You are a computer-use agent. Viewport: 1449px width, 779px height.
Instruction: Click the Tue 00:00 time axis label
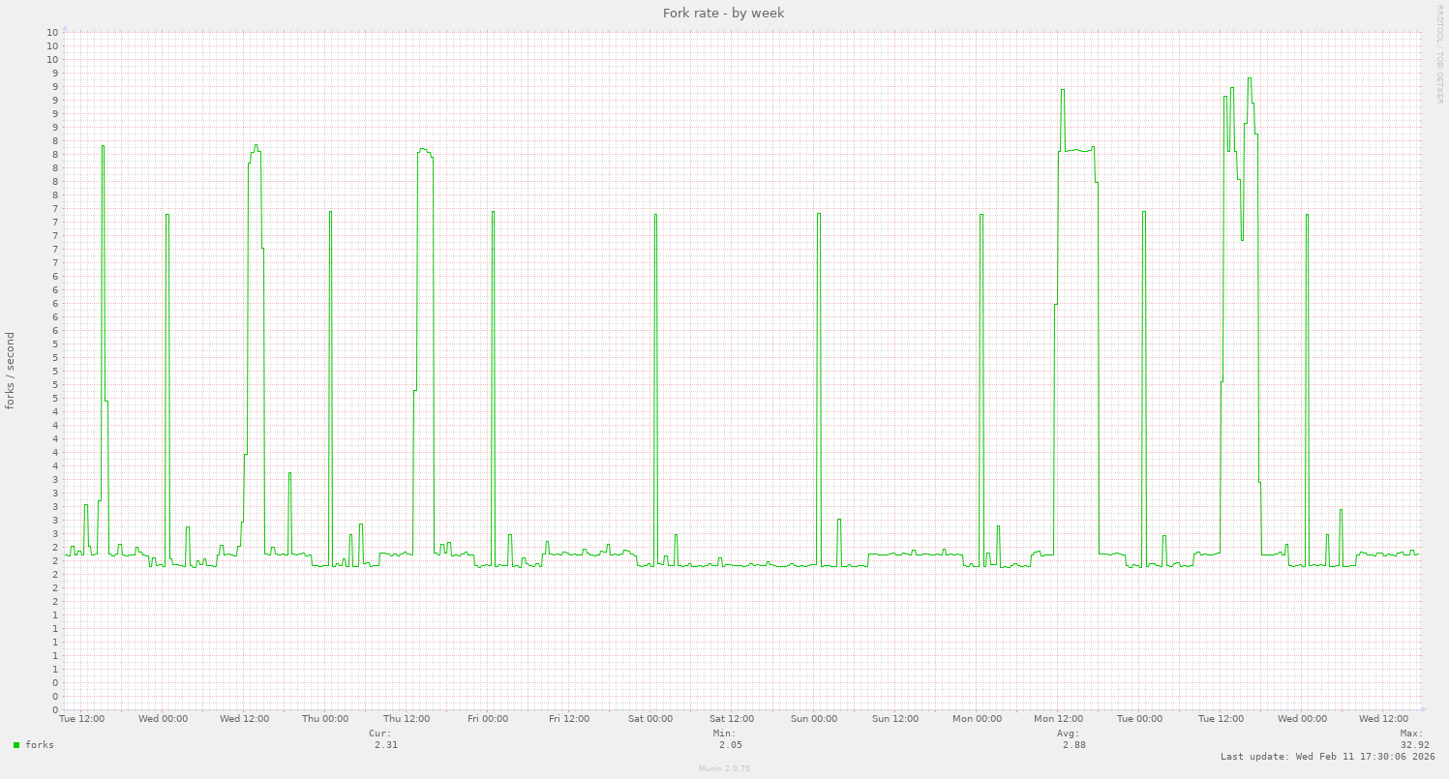[x=1139, y=719]
